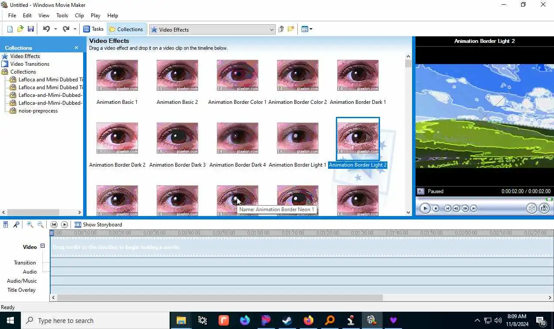Open File Explorer from the taskbar
Viewport: 554px width, 329px height.
pos(181,320)
